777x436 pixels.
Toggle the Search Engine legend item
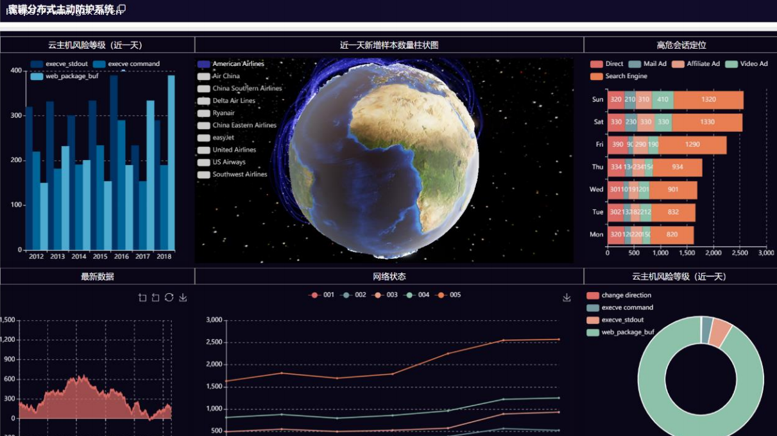[619, 76]
